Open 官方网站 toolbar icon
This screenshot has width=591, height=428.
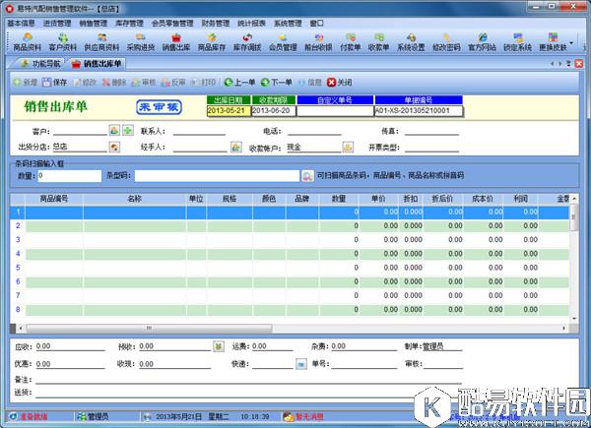tap(482, 42)
